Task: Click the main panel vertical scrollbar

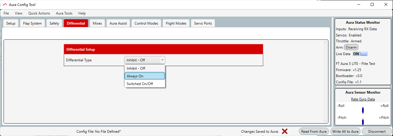Action: (x=325, y=81)
